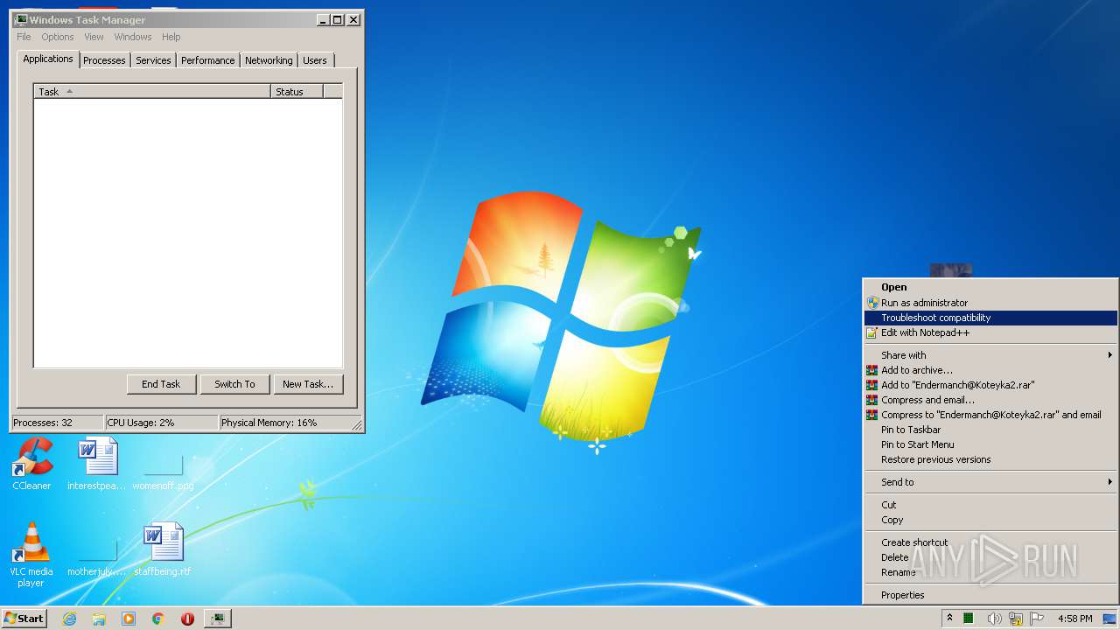Image resolution: width=1120 pixels, height=630 pixels.
Task: Switch to the Networking tab
Action: pyautogui.click(x=269, y=60)
